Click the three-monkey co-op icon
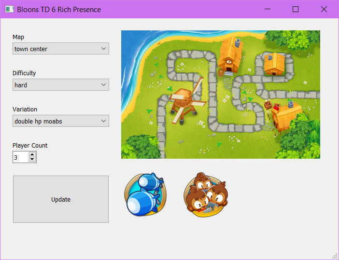The width and height of the screenshot is (339, 260). [x=205, y=195]
